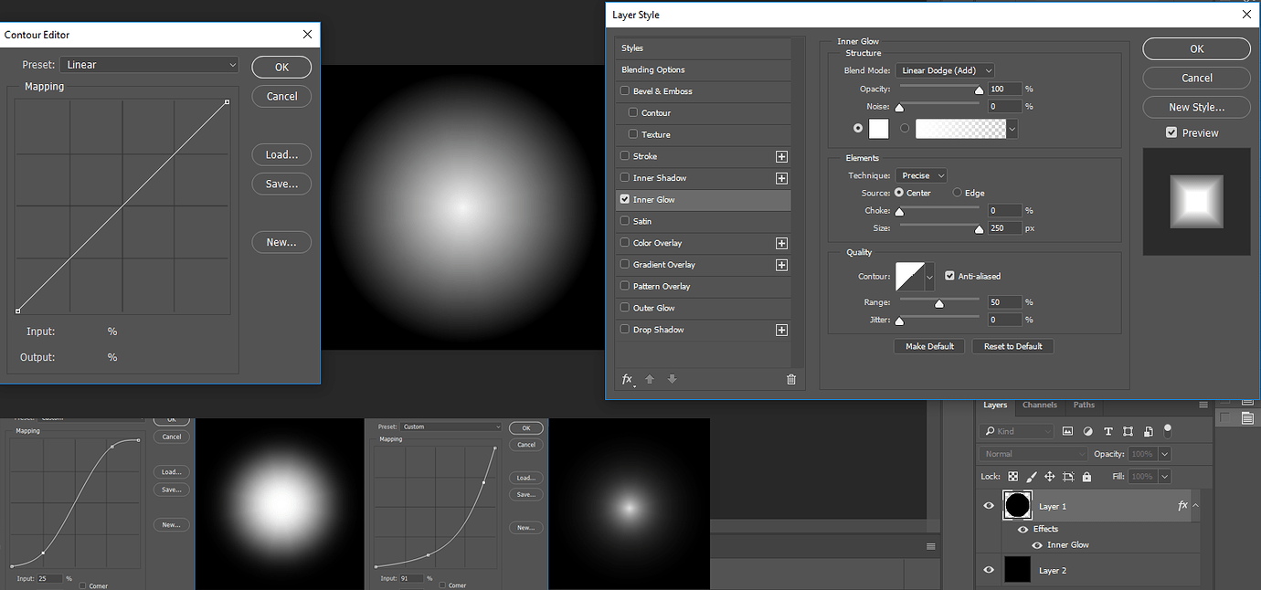Viewport: 1261px width, 590px height.
Task: Click the lock-all padlock icon
Action: (1087, 476)
